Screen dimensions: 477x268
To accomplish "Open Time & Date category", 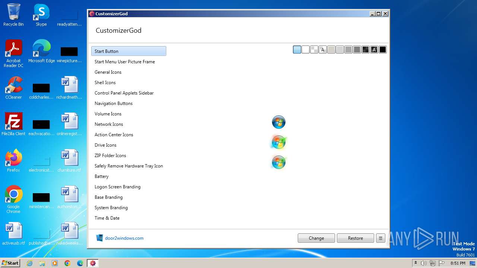I will coord(129,218).
